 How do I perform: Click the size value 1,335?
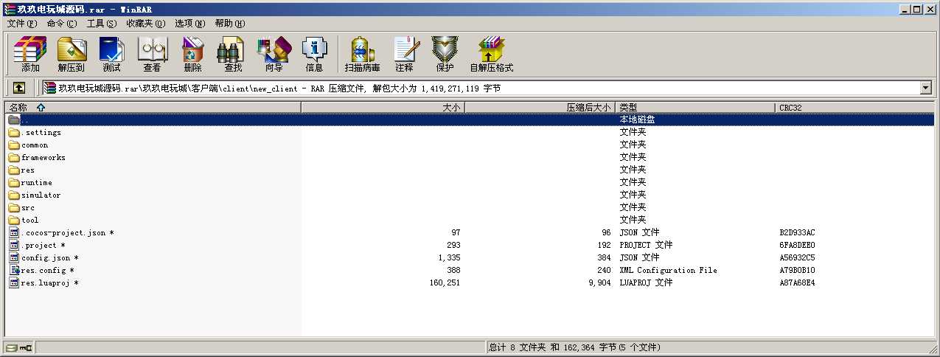(x=449, y=258)
